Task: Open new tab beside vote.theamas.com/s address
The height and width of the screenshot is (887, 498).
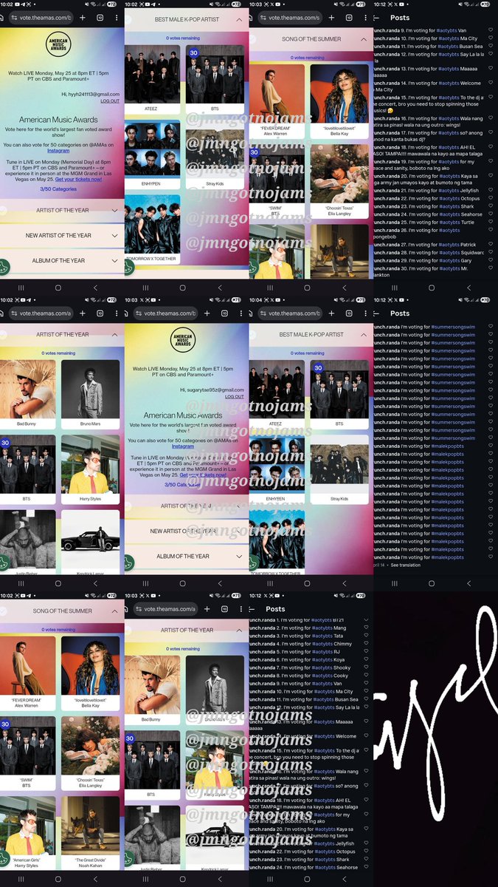Action: tap(331, 16)
